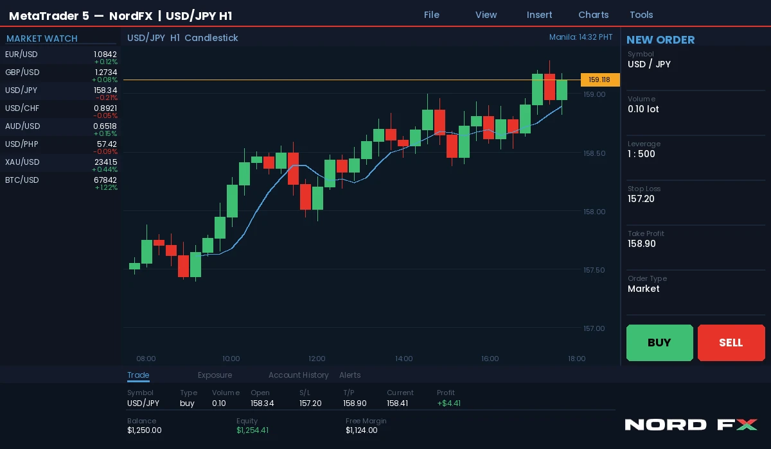Select USD/PHP in Market Watch
The width and height of the screenshot is (771, 449).
click(61, 146)
